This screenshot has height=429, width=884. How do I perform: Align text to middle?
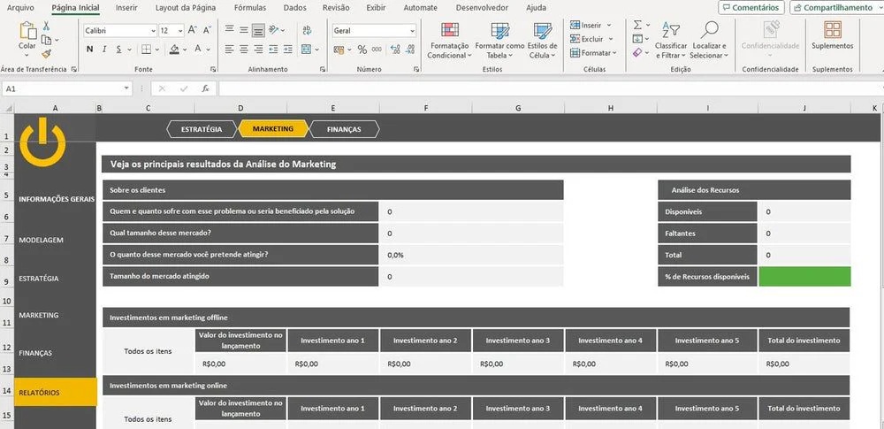tap(244, 30)
